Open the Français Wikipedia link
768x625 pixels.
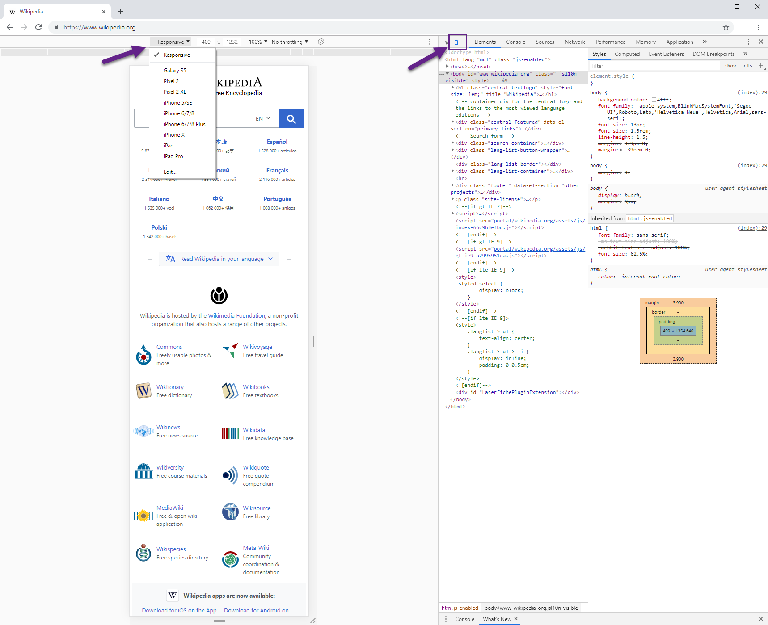tap(277, 170)
